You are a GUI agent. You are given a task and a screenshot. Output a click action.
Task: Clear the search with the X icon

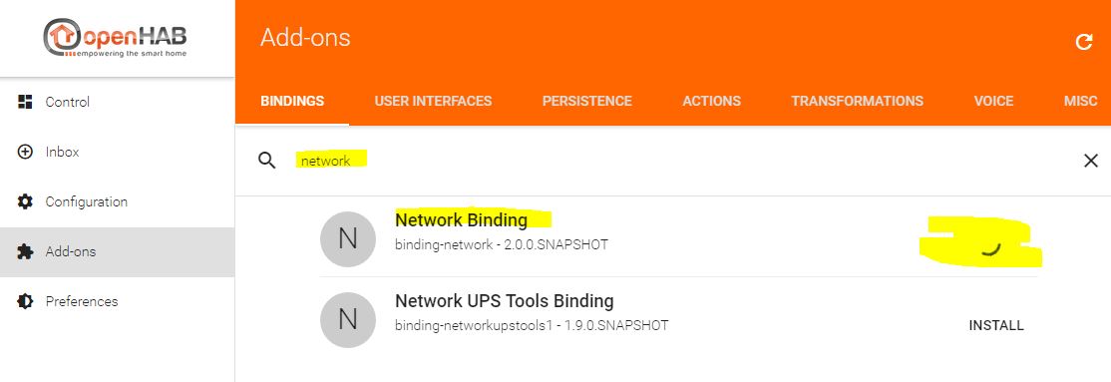(x=1090, y=161)
